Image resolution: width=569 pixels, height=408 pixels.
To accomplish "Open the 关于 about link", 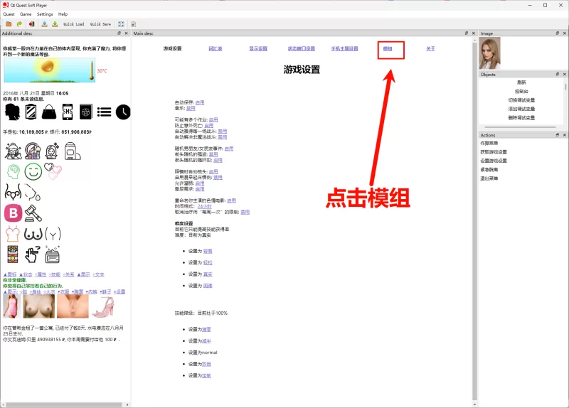I will pyautogui.click(x=430, y=48).
